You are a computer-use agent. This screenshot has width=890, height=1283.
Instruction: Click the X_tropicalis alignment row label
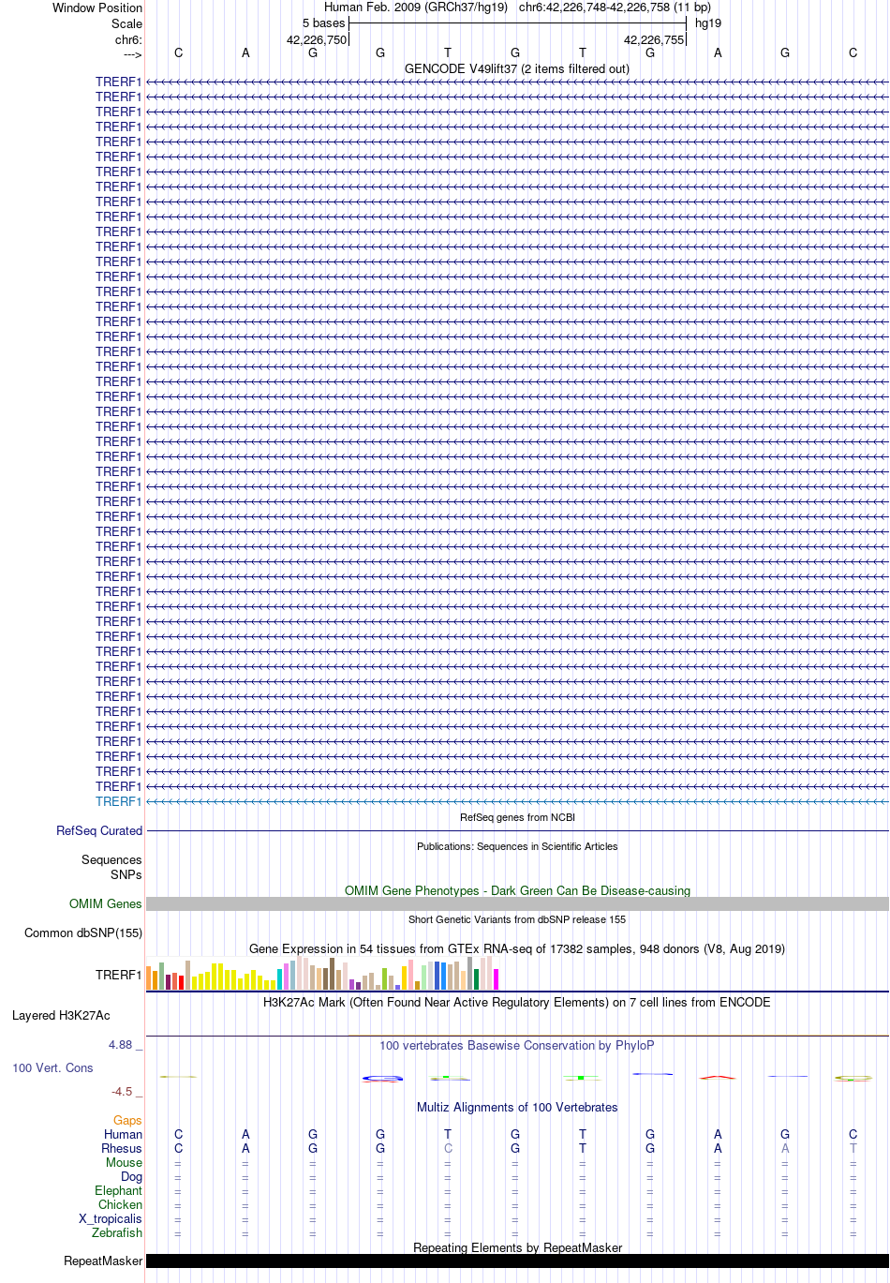coord(111,1218)
